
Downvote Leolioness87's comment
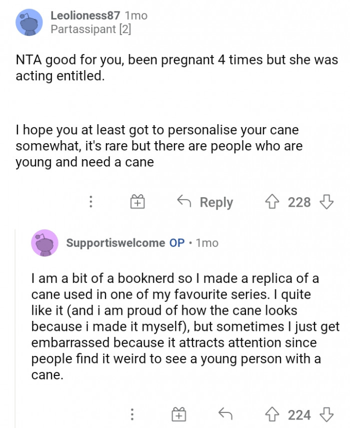point(326,202)
